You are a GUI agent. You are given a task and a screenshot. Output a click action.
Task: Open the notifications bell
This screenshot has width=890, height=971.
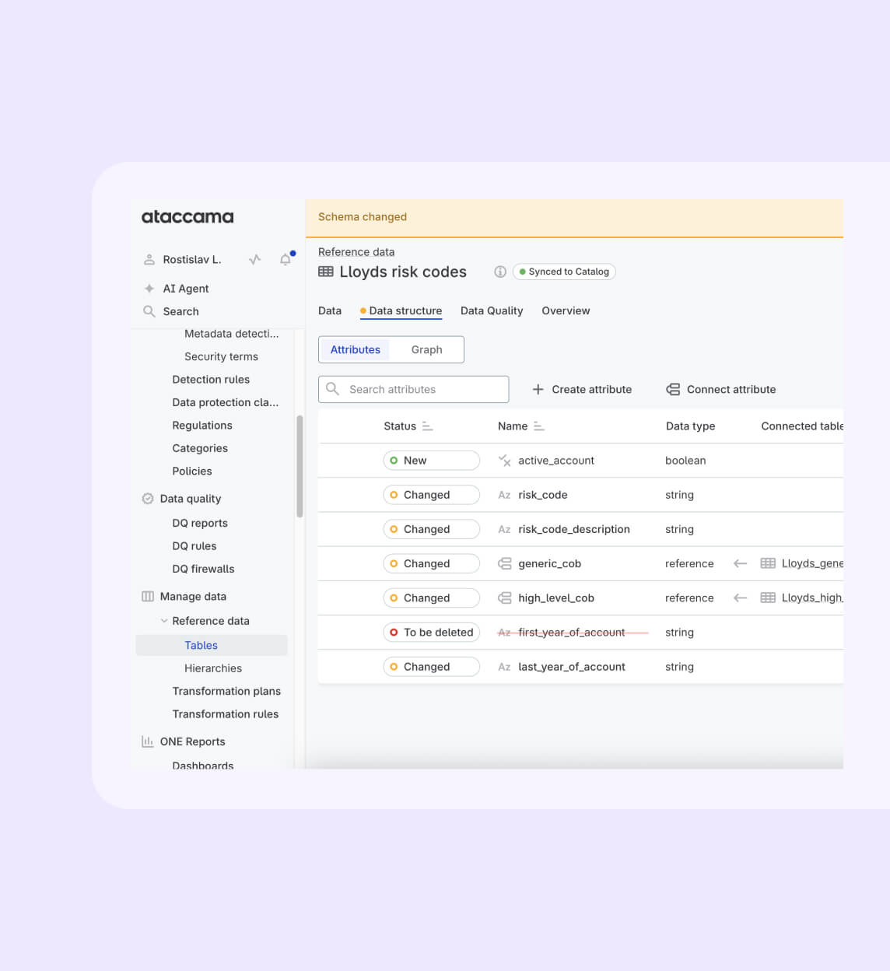pyautogui.click(x=286, y=260)
